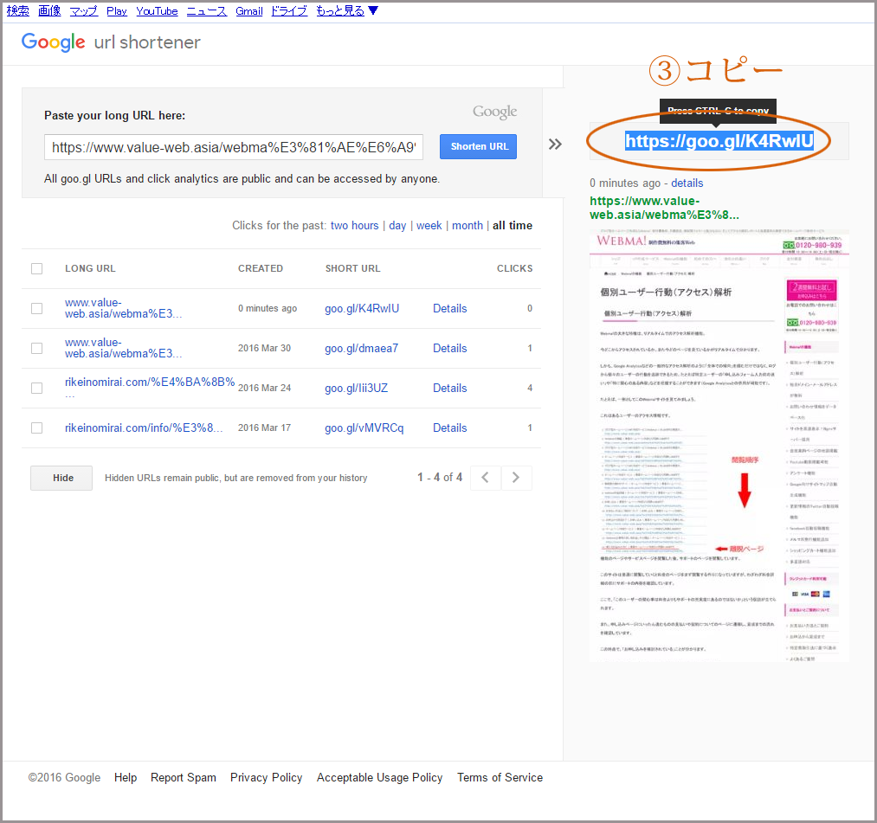Open the WEBMA page preview thumbnail
Screen dimensions: 877x823
point(719,446)
